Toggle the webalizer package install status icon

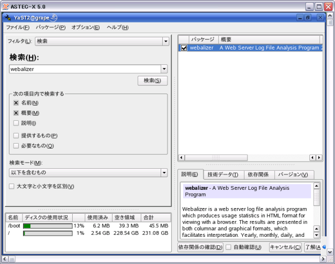[184, 48]
